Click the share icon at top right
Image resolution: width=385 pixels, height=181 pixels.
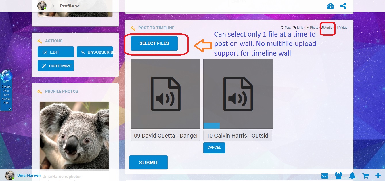[x=343, y=6]
